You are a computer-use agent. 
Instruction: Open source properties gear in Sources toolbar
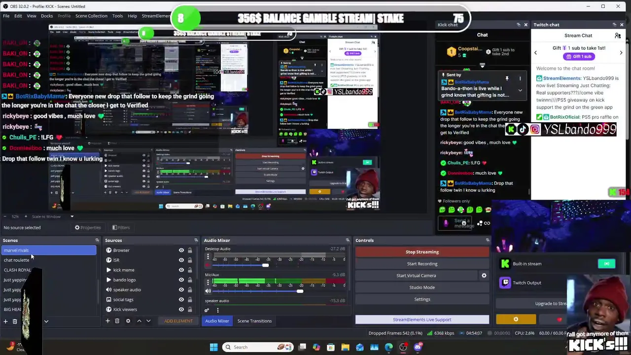click(128, 321)
